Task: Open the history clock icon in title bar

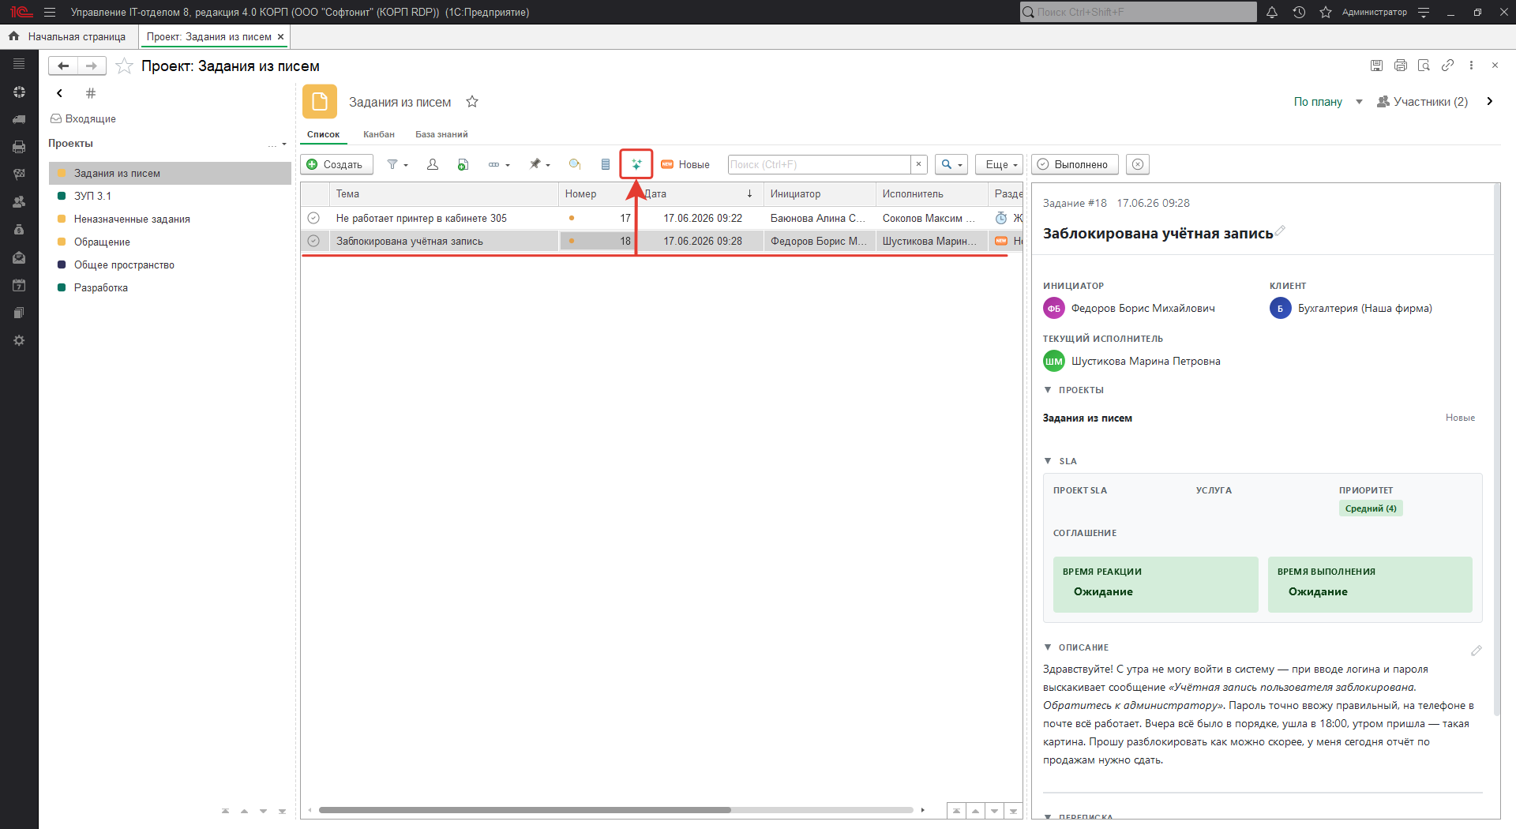Action: (1299, 12)
